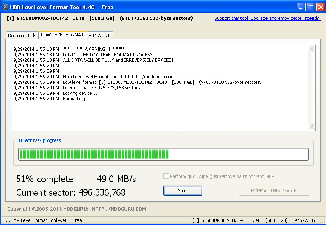This screenshot has height=225, width=326.
Task: Stop the formatting process
Action: [182, 191]
